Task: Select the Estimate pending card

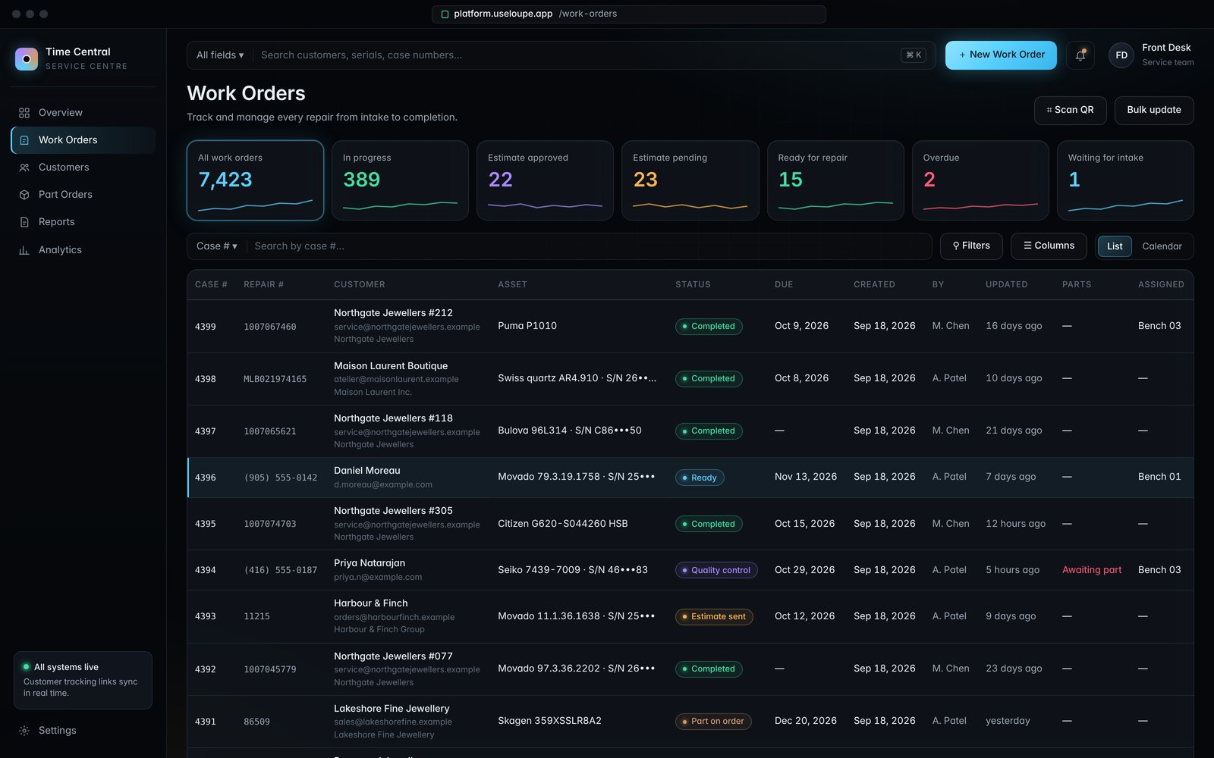Action: pos(690,180)
